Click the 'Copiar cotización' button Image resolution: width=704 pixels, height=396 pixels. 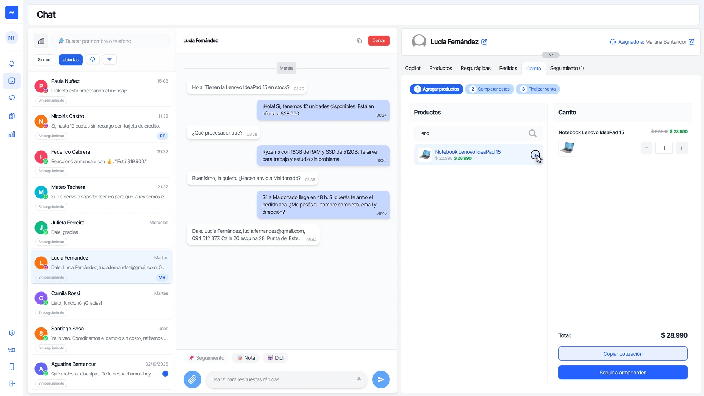(623, 354)
